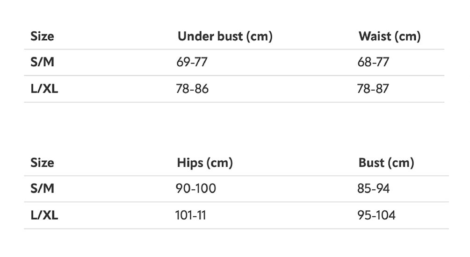Click the Size header in the lower table
Image resolution: width=470 pixels, height=257 pixels.
42,163
